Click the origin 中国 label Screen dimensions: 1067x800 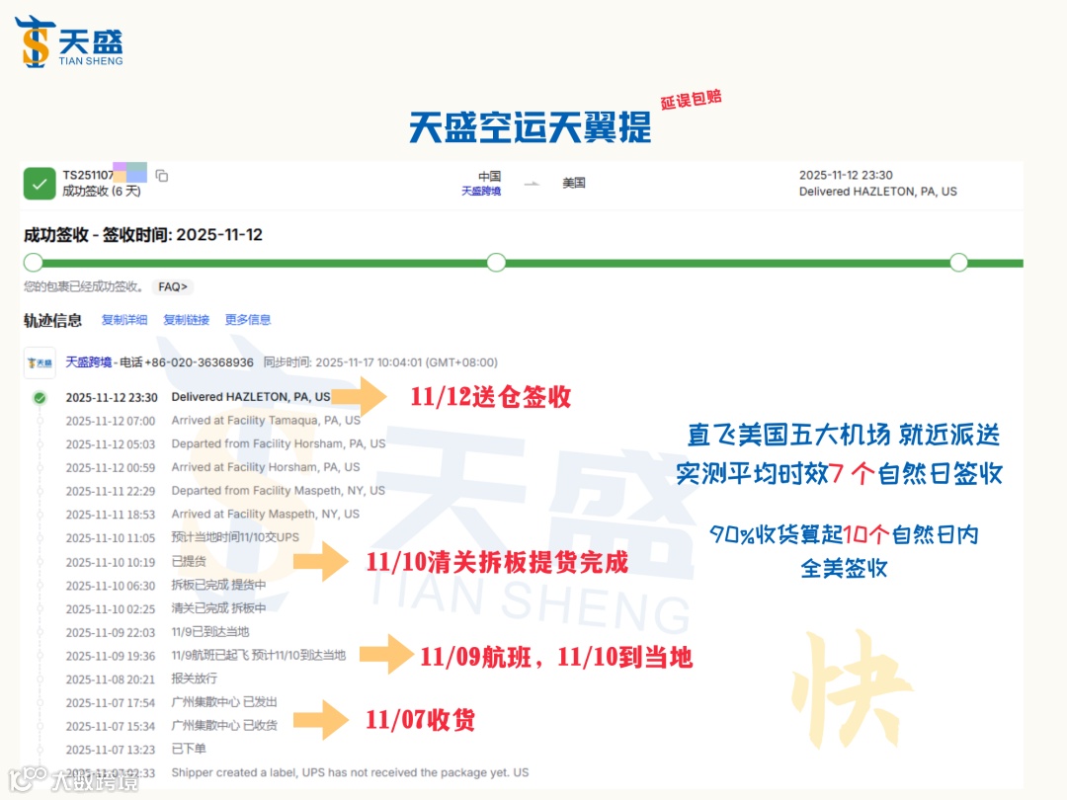489,176
